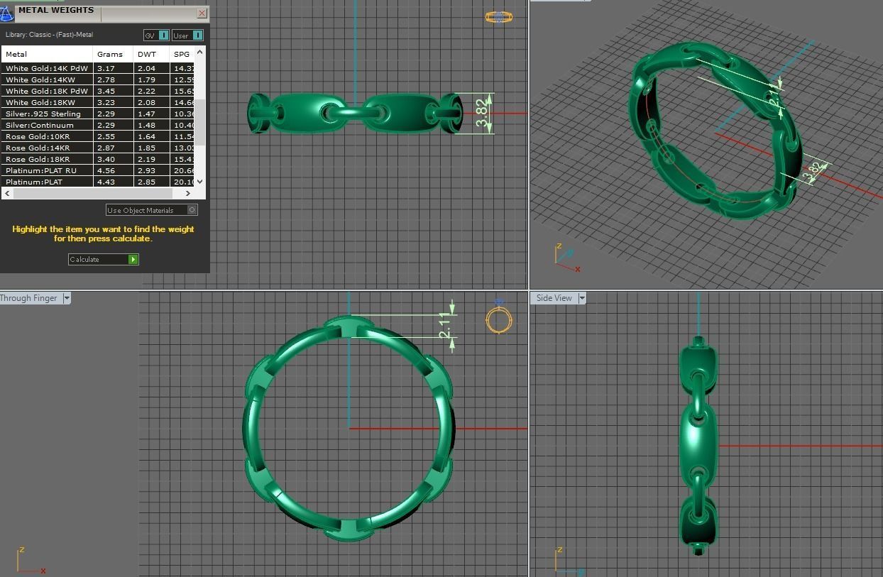This screenshot has height=577, width=883.
Task: Click the metal list scroll up arrow
Action: [200, 52]
